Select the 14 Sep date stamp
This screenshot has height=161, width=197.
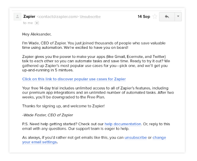tap(144, 16)
